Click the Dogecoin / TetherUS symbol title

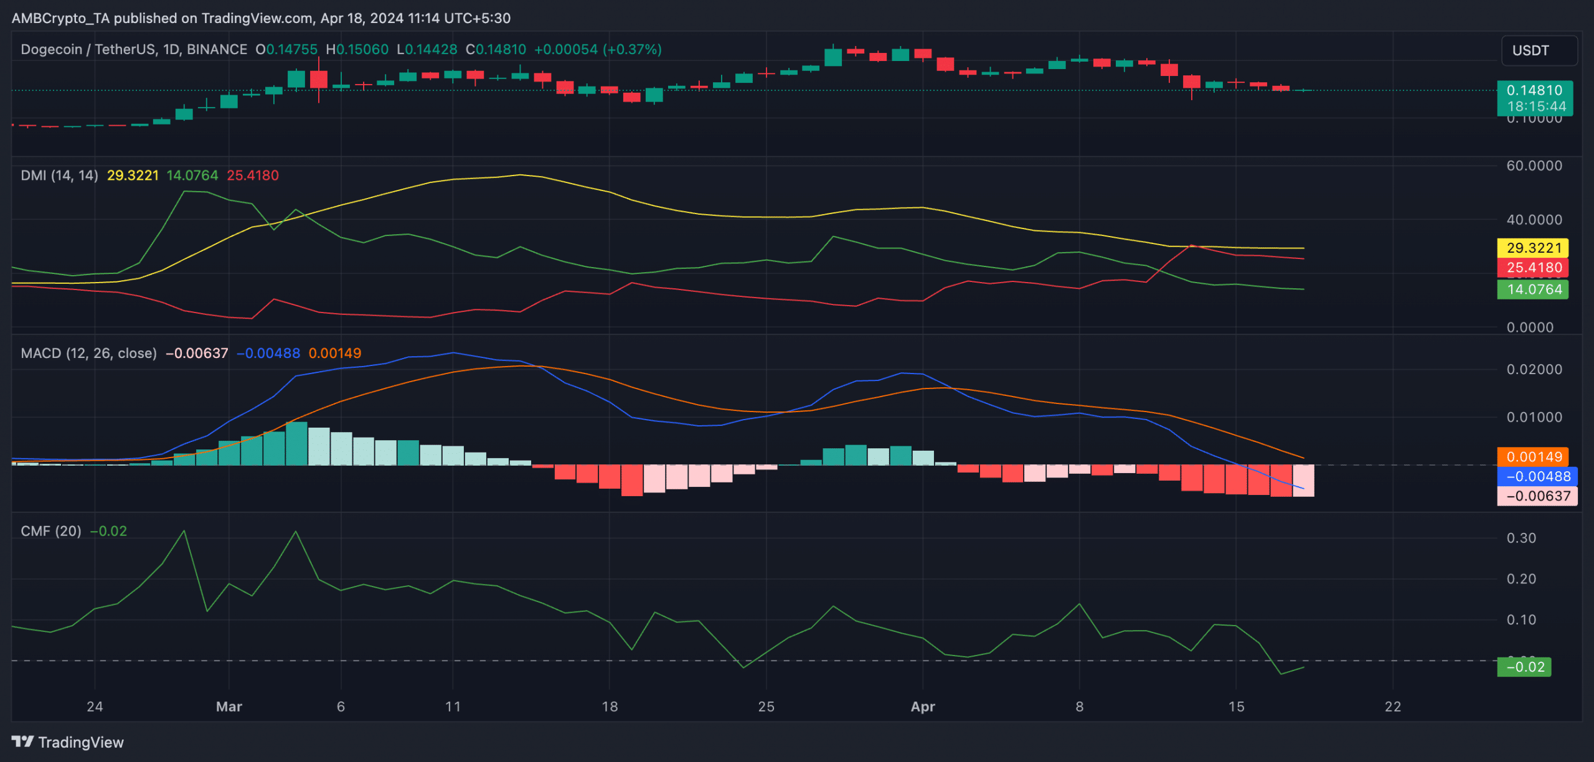(x=134, y=49)
